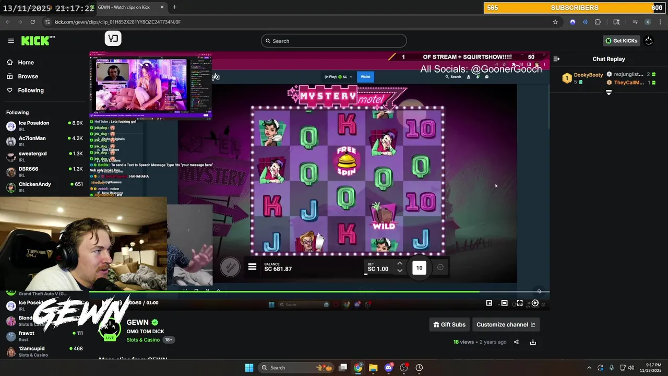Open the Kick hamburger sidebar menu
The image size is (668, 376).
pos(11,41)
